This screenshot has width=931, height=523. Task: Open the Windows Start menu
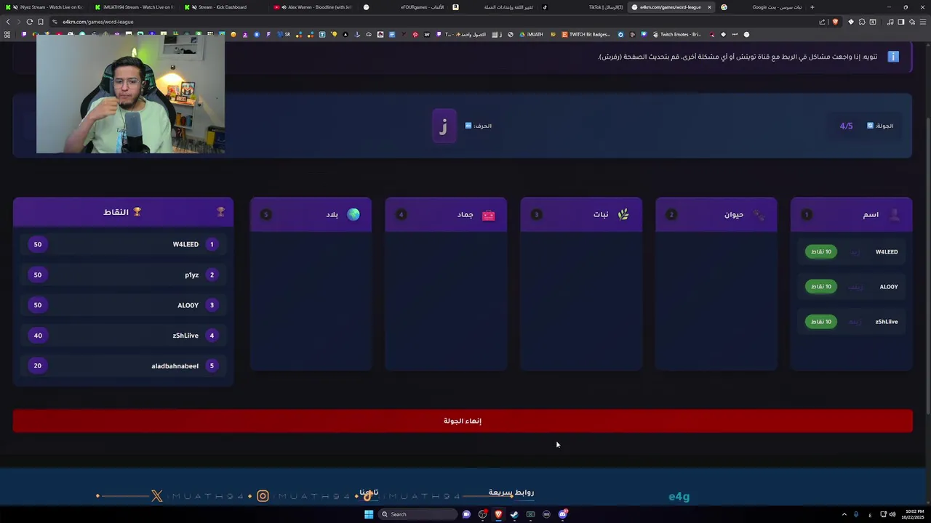[369, 514]
